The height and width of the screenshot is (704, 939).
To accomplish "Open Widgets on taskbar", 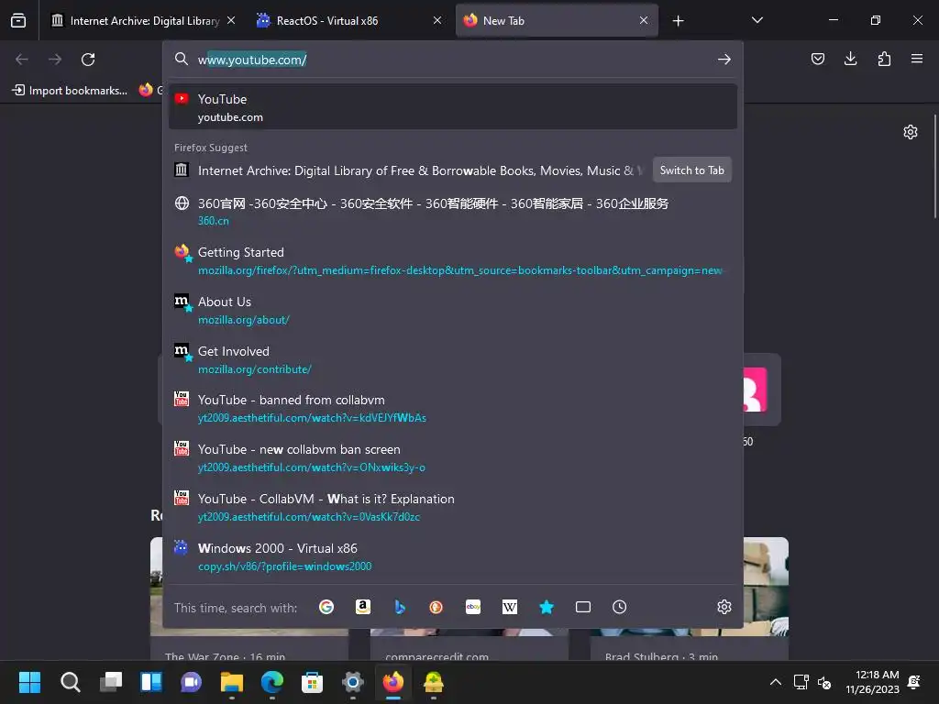I will coord(151,682).
